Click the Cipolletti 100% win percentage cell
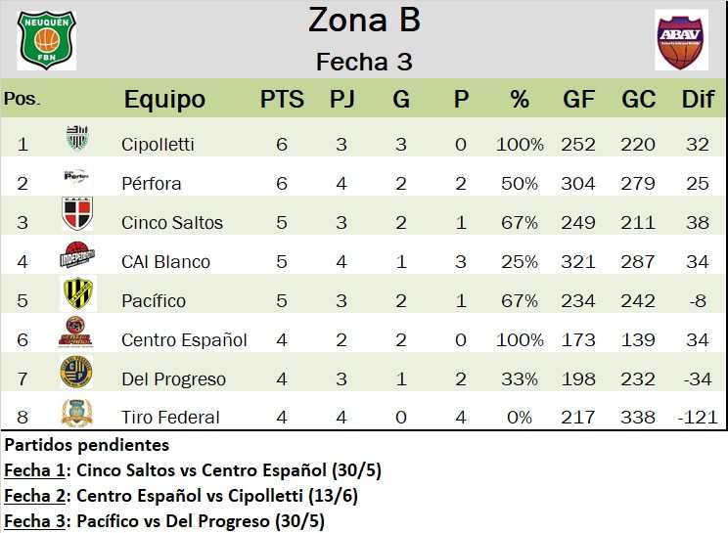728x533 pixels. pos(520,145)
